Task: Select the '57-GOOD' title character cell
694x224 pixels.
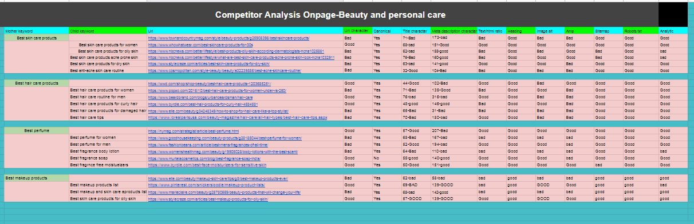Action: click(x=416, y=199)
